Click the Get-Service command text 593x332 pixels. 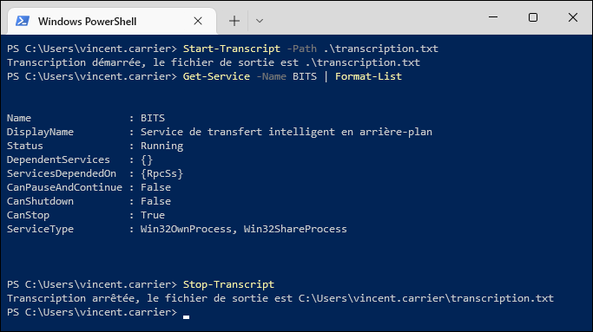coord(216,76)
